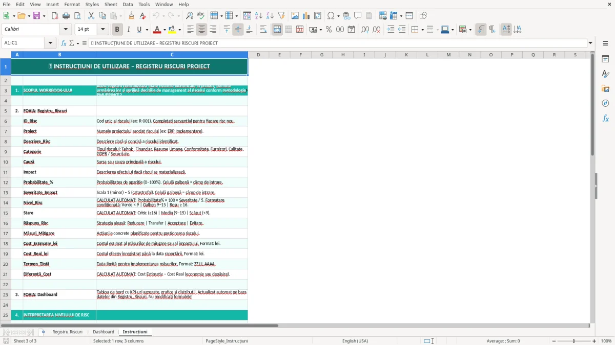Insert a pivot table
The width and height of the screenshot is (615, 345).
[318, 16]
